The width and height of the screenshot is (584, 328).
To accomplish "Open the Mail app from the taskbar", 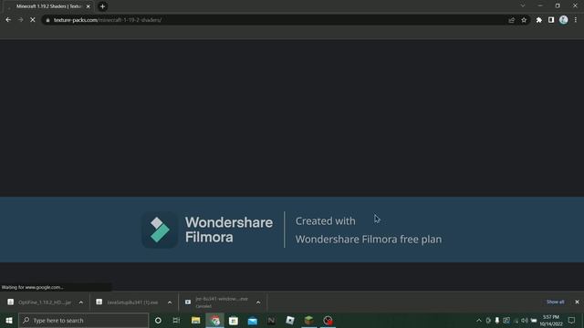I will tap(253, 321).
